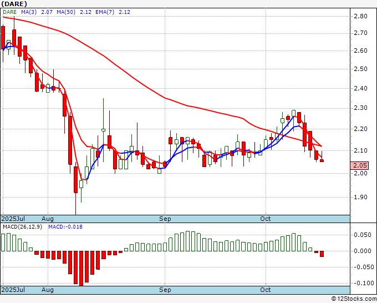
Task: Click the MA(3) legend label
Action: coord(29,12)
